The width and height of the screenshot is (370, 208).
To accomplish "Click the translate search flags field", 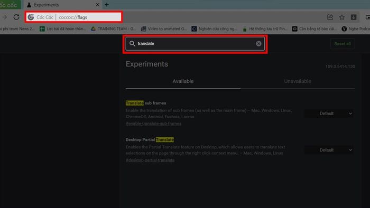I will 195,44.
